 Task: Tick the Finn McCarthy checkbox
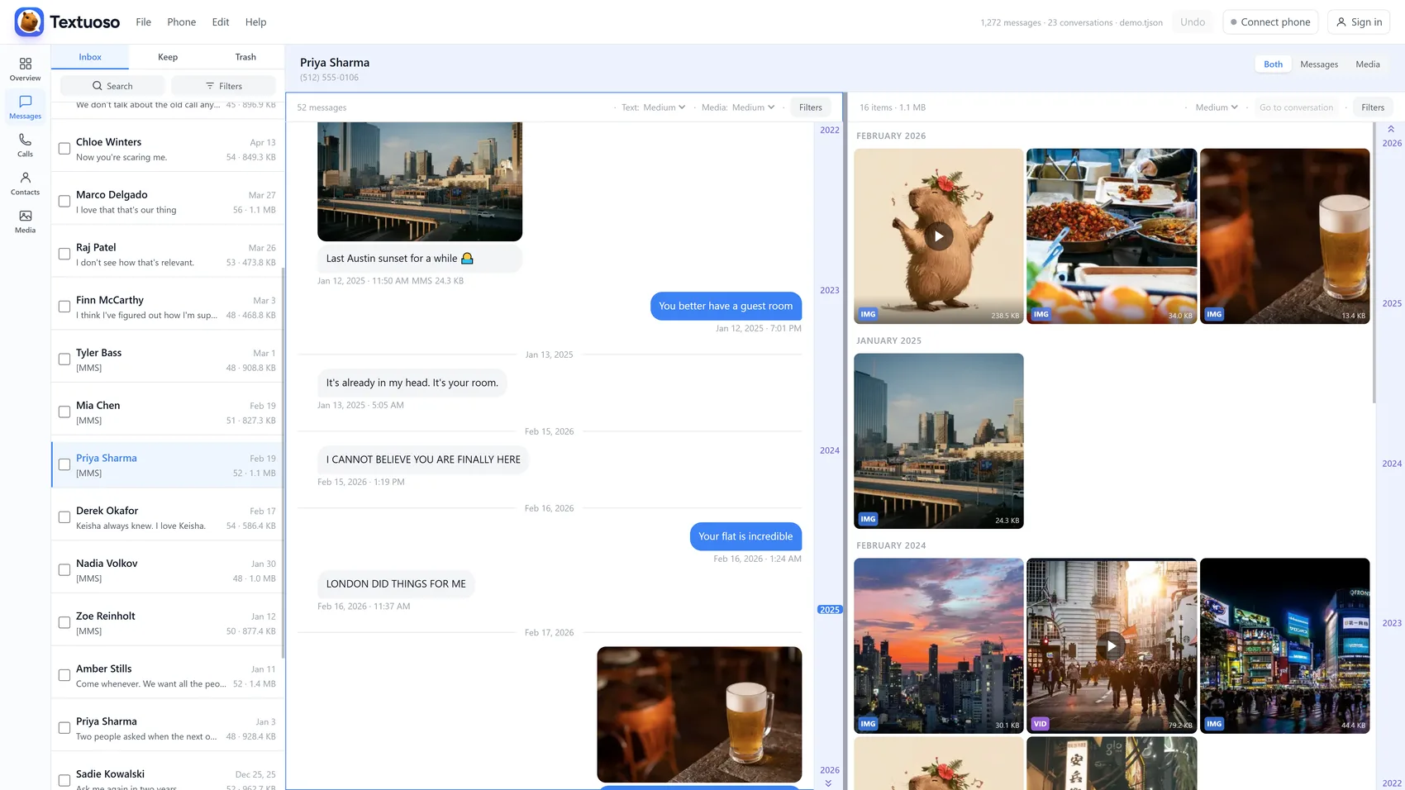pyautogui.click(x=64, y=307)
